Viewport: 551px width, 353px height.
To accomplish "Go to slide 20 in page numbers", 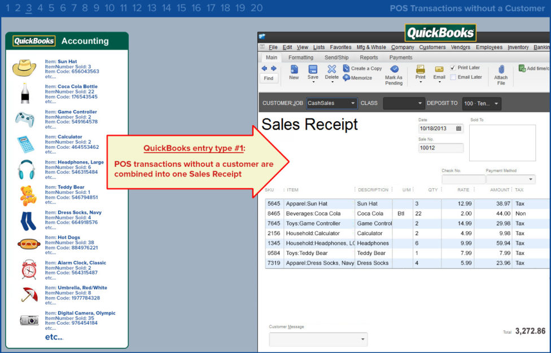I will coord(256,8).
